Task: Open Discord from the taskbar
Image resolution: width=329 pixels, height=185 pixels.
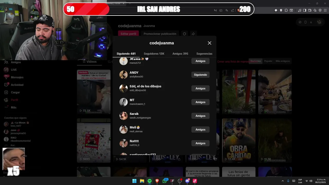Action: [187, 181]
